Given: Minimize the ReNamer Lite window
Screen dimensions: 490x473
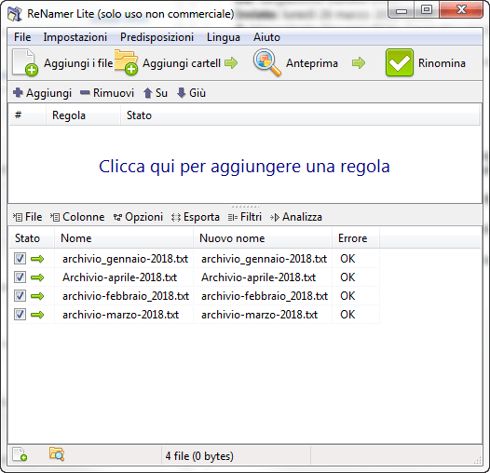Looking at the screenshot, I should (x=402, y=10).
